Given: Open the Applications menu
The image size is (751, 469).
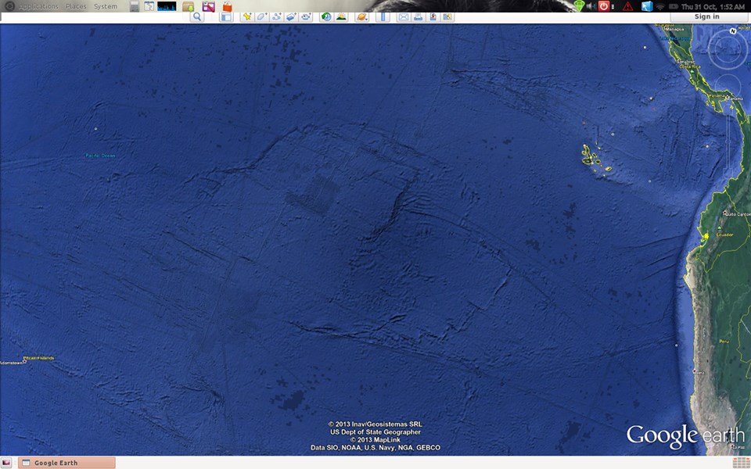Looking at the screenshot, I should (x=38, y=6).
